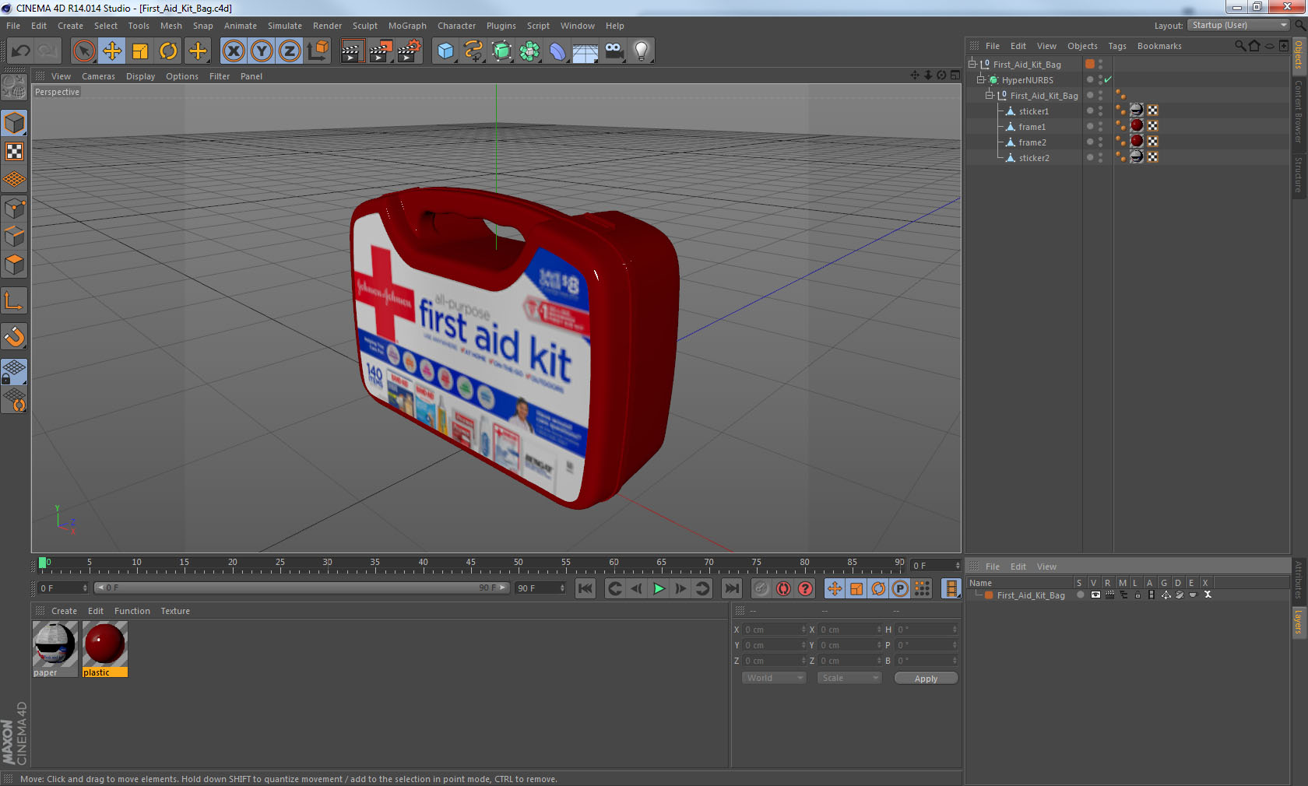Viewport: 1308px width, 786px height.
Task: Select the Live Selection tool
Action: [x=83, y=51]
